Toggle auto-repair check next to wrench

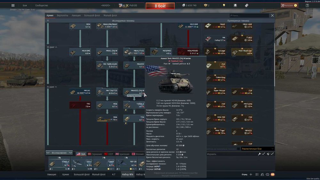(263, 154)
